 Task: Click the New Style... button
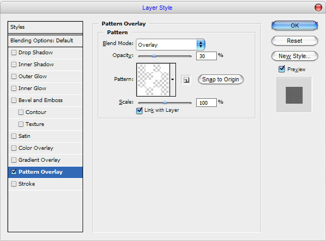pos(294,56)
